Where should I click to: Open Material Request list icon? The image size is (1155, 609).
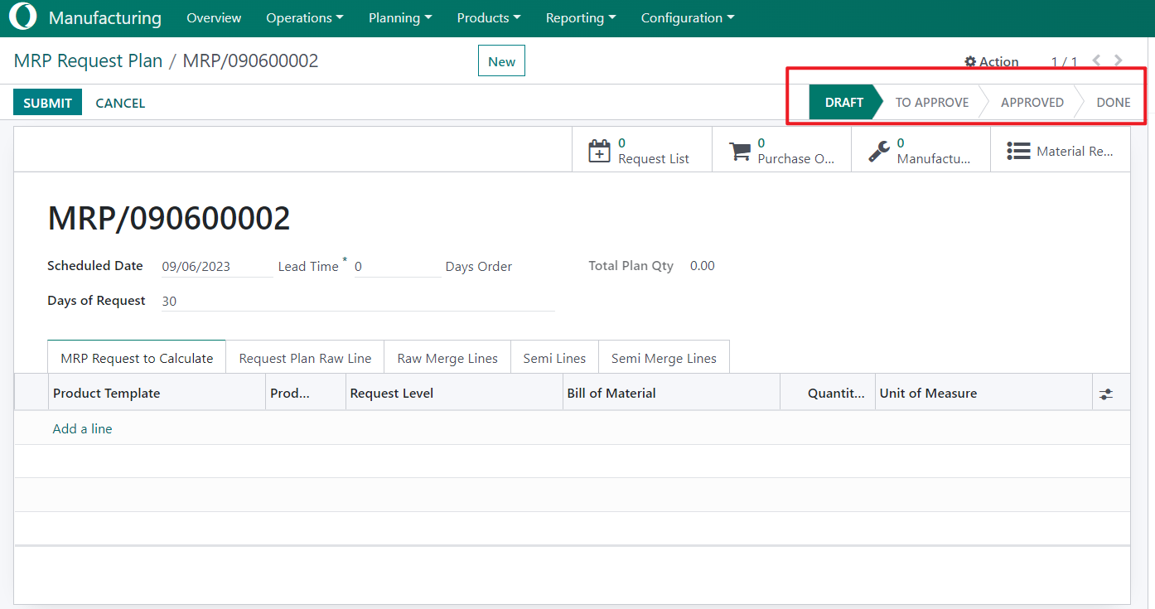[1018, 151]
